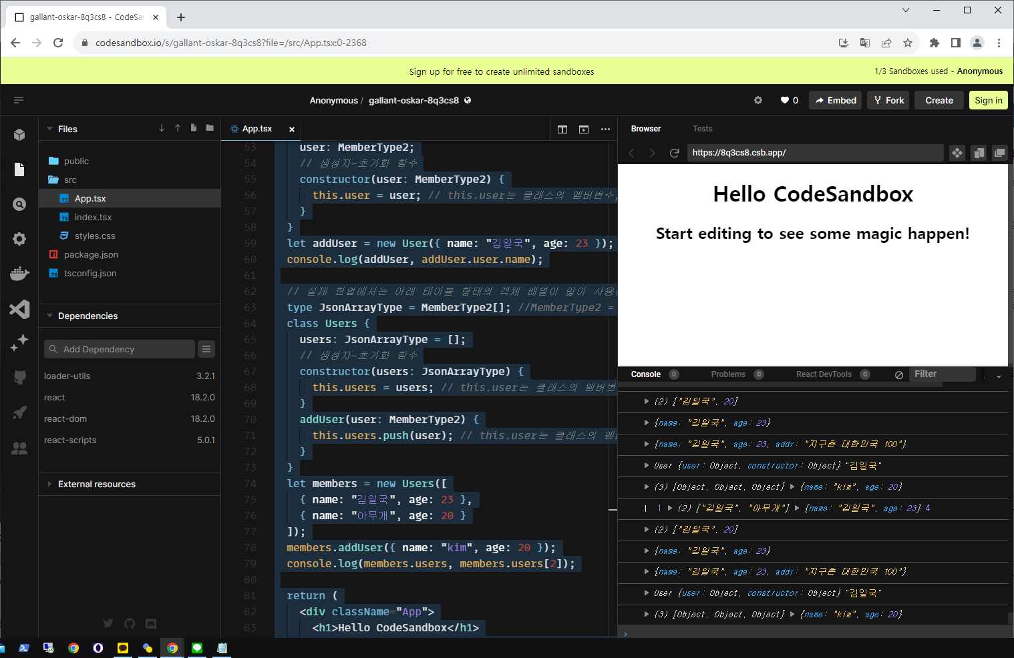Screen dimensions: 1014x658
Task: Open the Problems tab
Action: pyautogui.click(x=728, y=374)
